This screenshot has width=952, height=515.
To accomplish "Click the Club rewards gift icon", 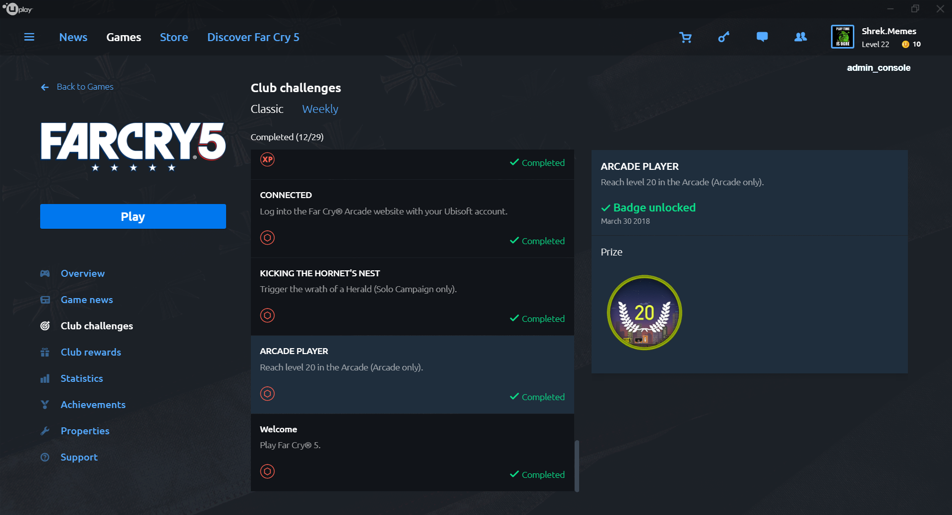I will [x=45, y=352].
